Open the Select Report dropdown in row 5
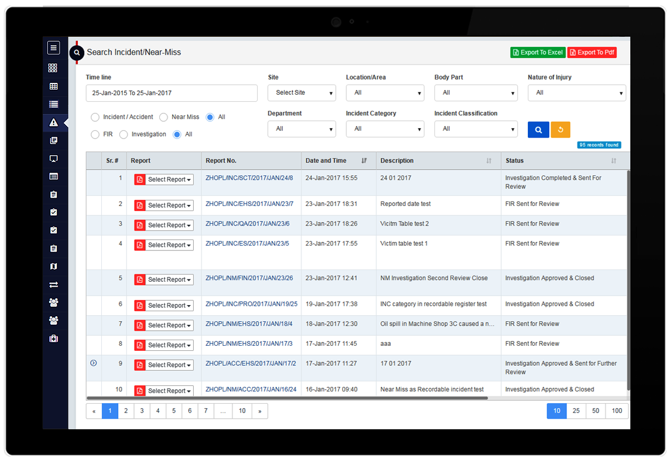The width and height of the screenshot is (671, 461). 169,279
